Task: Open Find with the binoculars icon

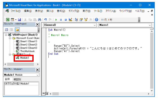Action: [39, 19]
